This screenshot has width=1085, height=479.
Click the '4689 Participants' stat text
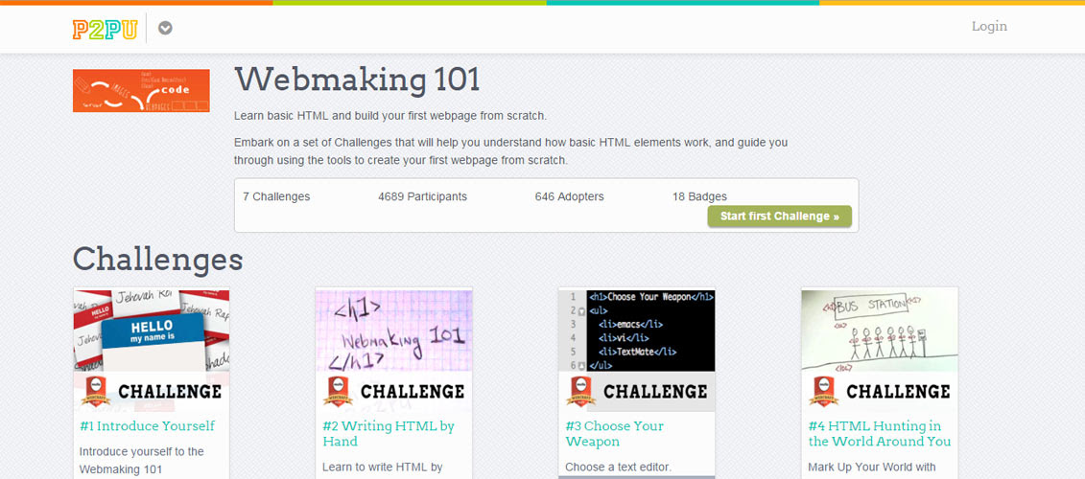(422, 196)
